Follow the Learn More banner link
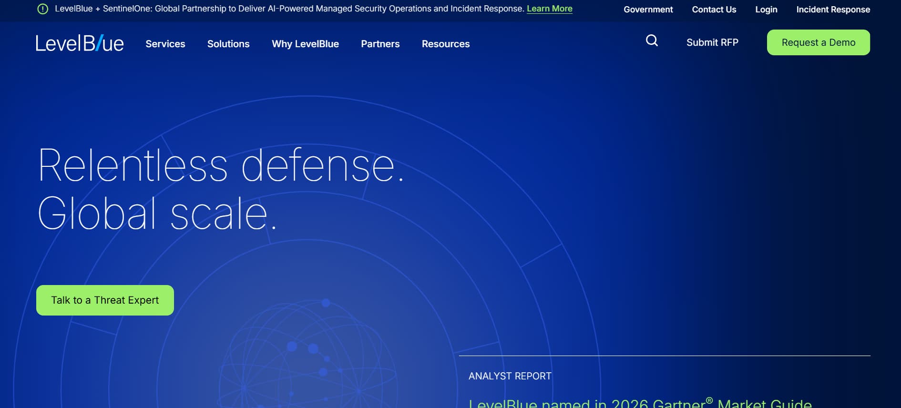This screenshot has height=408, width=901. pos(550,9)
